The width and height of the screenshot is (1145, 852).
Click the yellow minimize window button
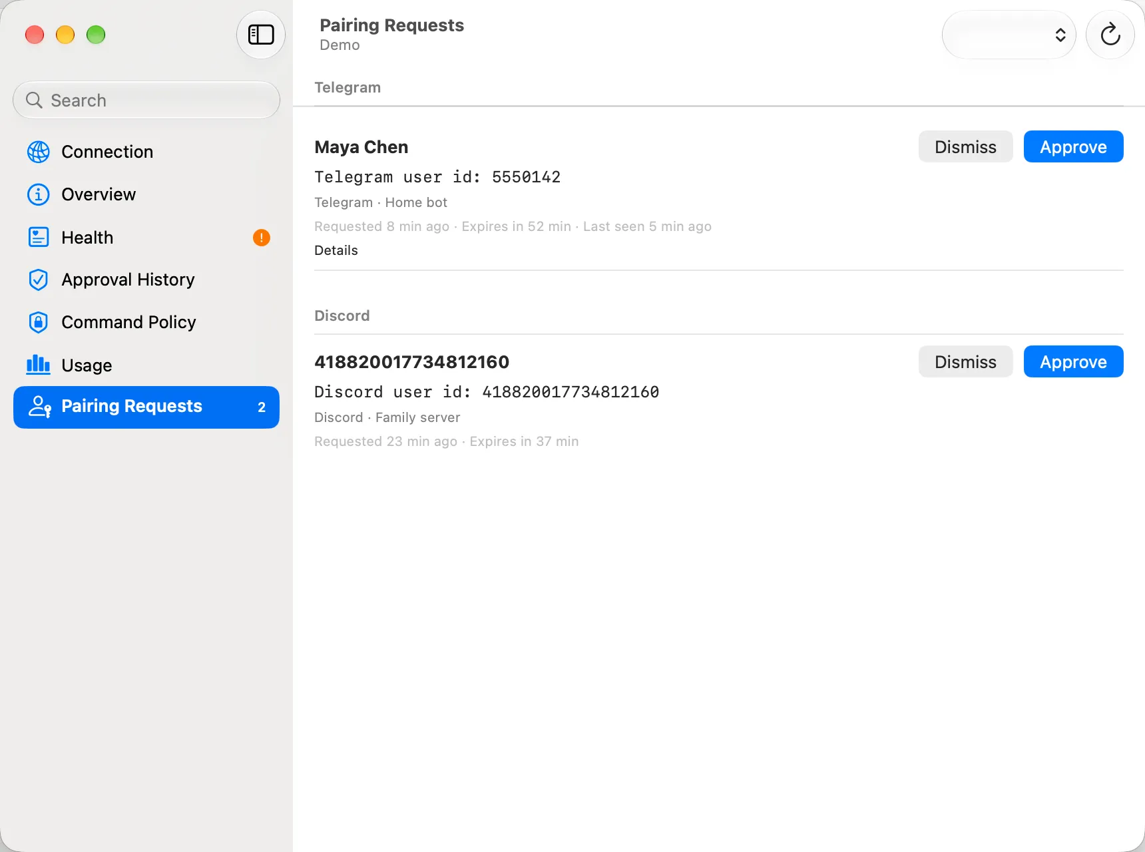(x=65, y=35)
